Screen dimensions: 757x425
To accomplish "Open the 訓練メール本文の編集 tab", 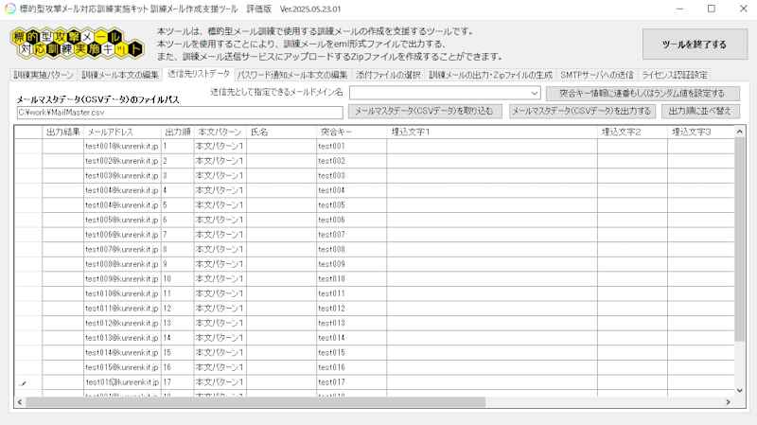I will click(120, 75).
